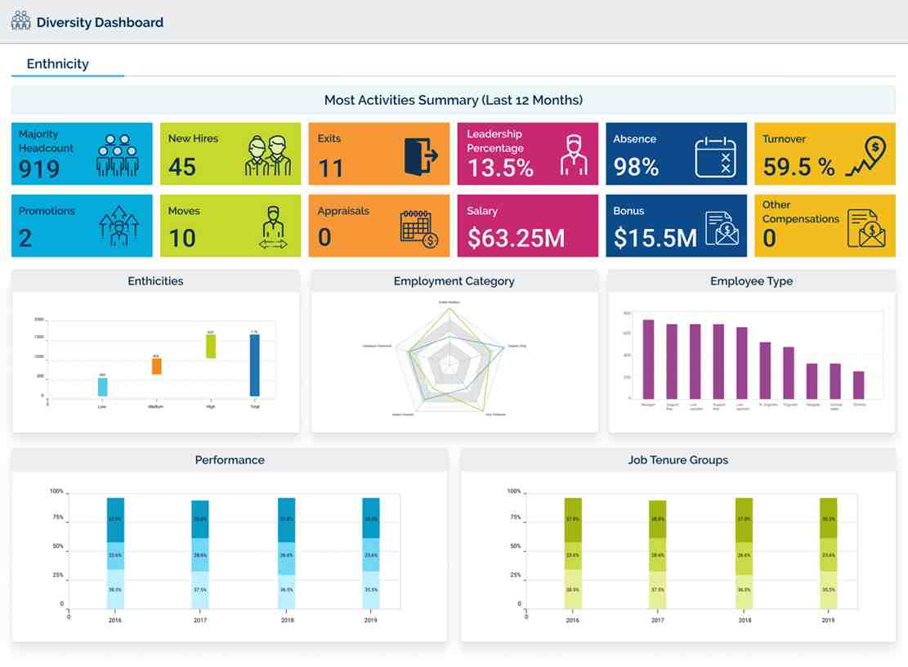Image resolution: width=908 pixels, height=667 pixels.
Task: Click the 2017 stacked bar in Performance
Action: [x=199, y=553]
